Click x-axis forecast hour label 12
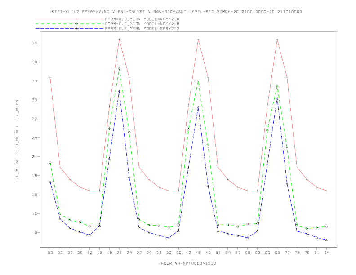The width and height of the screenshot is (356, 275). [90, 253]
